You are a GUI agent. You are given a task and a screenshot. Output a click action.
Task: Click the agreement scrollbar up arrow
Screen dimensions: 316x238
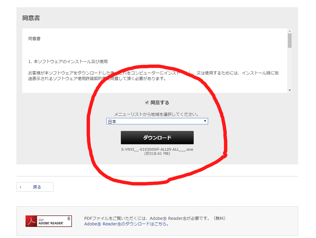tap(289, 31)
